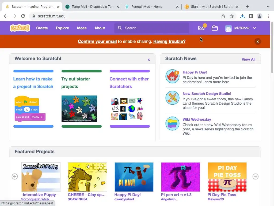Click Try out starter projects
The image size is (274, 206).
[76, 83]
